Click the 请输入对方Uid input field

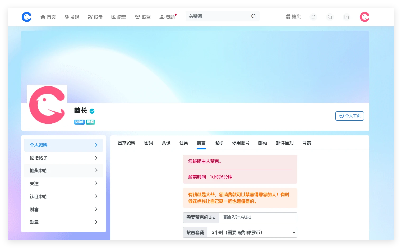tap(258, 218)
